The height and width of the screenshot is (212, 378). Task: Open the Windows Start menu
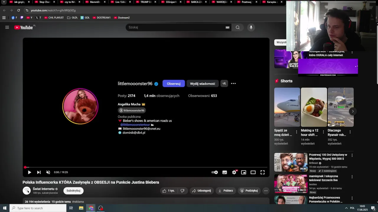pyautogui.click(x=4, y=208)
